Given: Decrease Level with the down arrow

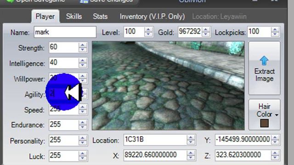Looking at the screenshot, I should pos(148,34).
